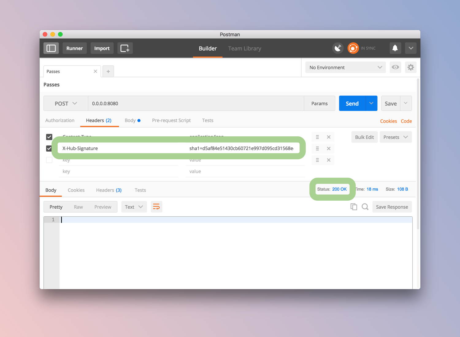The image size is (460, 337).
Task: Select the response Body tab
Action: pos(51,190)
